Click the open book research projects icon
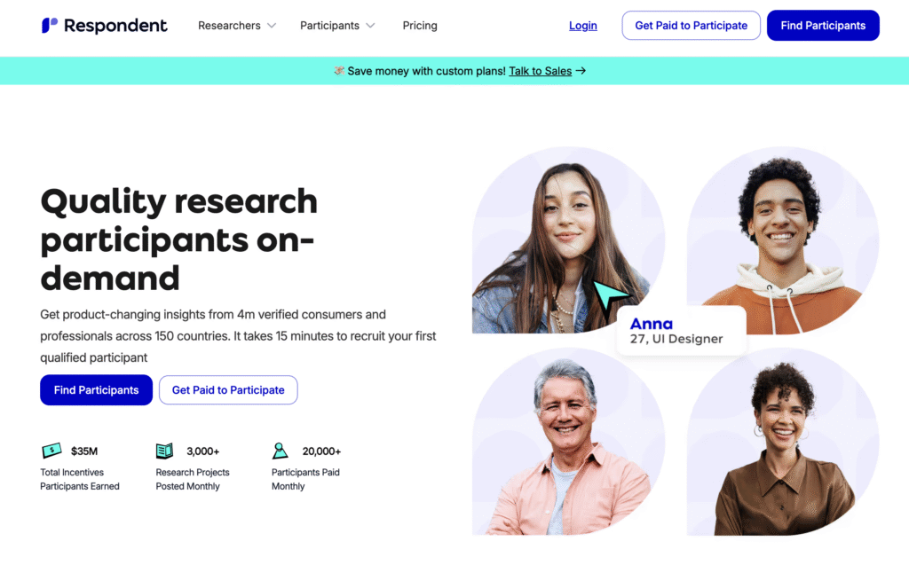This screenshot has width=909, height=565. tap(164, 451)
